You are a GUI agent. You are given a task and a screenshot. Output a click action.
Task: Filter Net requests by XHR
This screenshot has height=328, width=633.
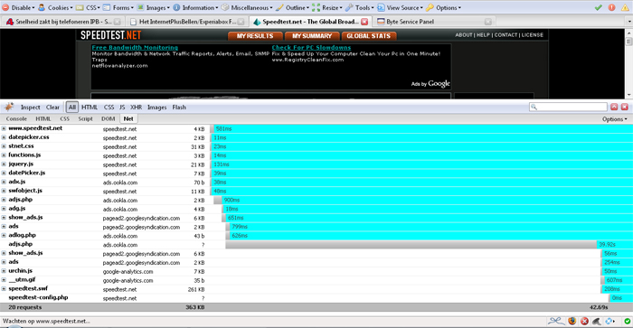(136, 107)
